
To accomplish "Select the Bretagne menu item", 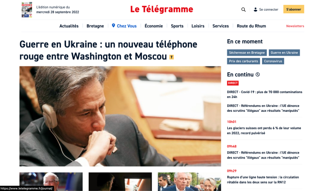I will click(95, 26).
